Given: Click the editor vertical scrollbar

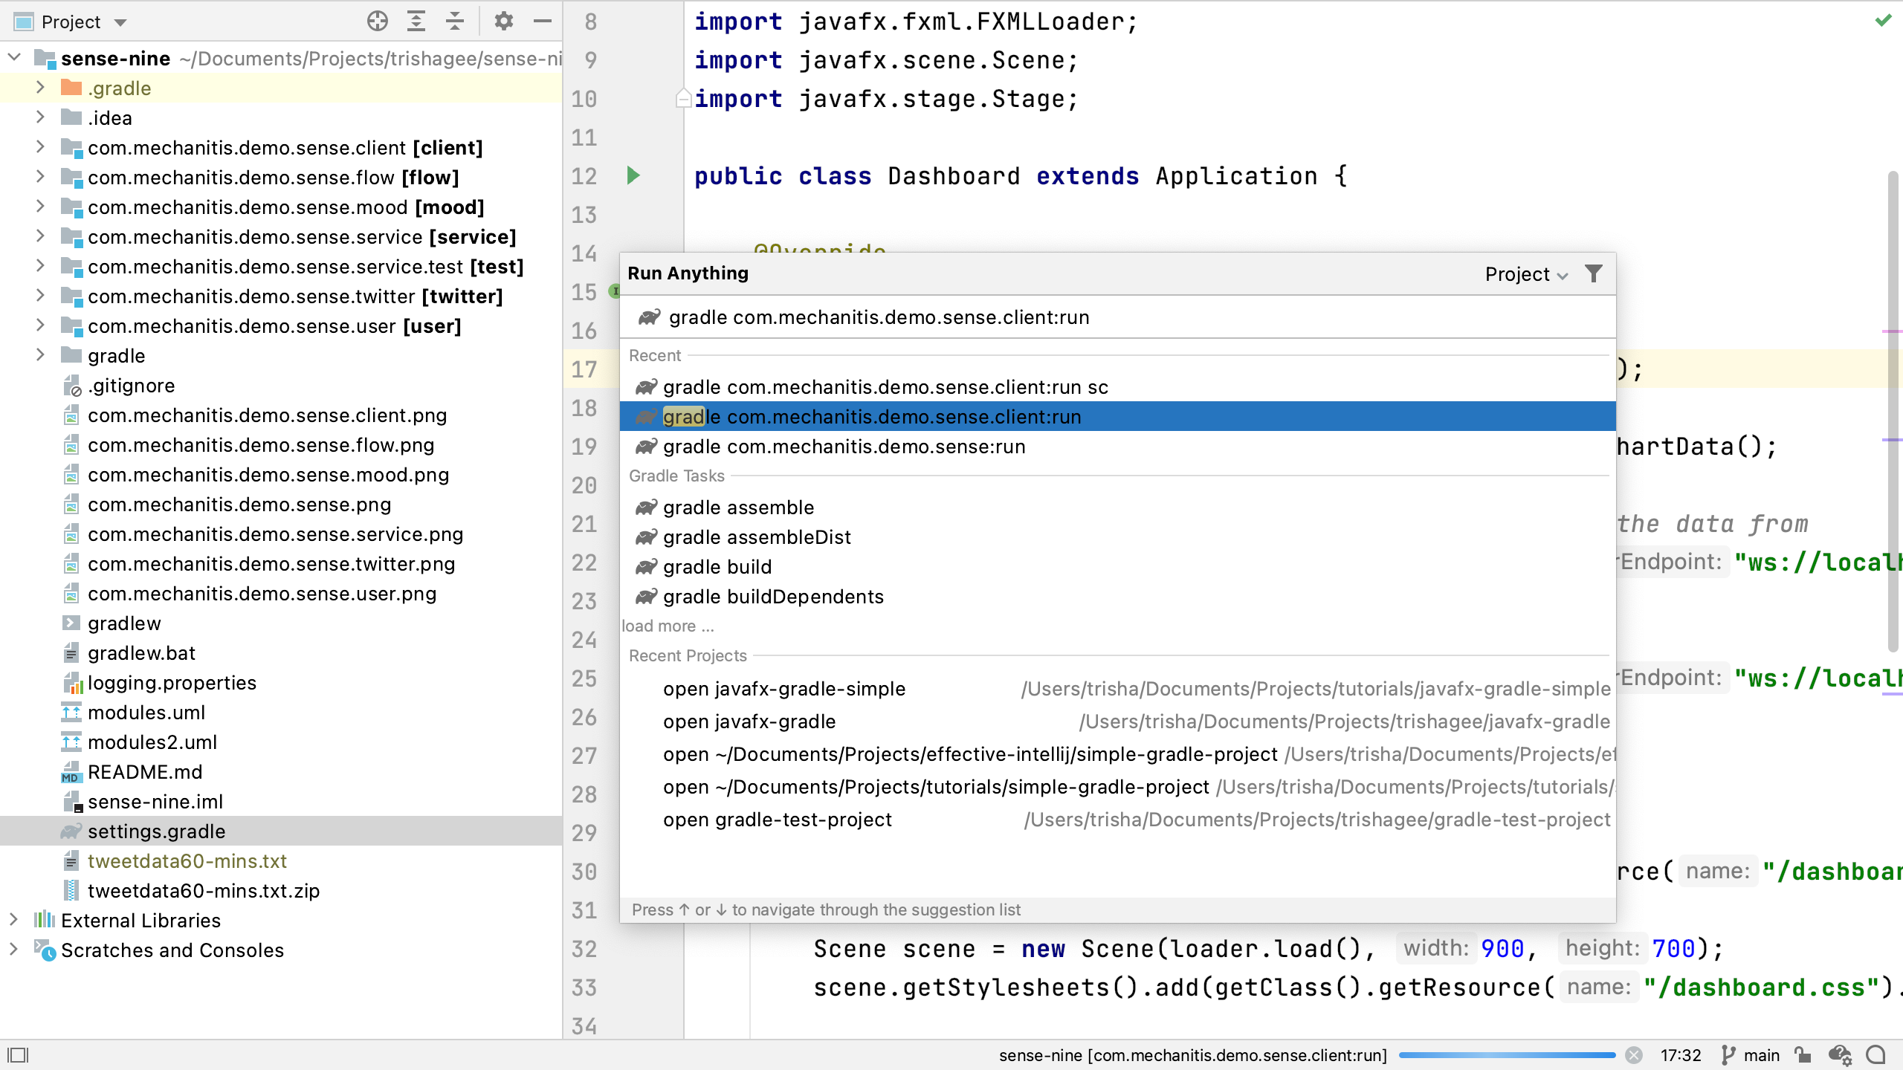Looking at the screenshot, I should coord(1893,412).
